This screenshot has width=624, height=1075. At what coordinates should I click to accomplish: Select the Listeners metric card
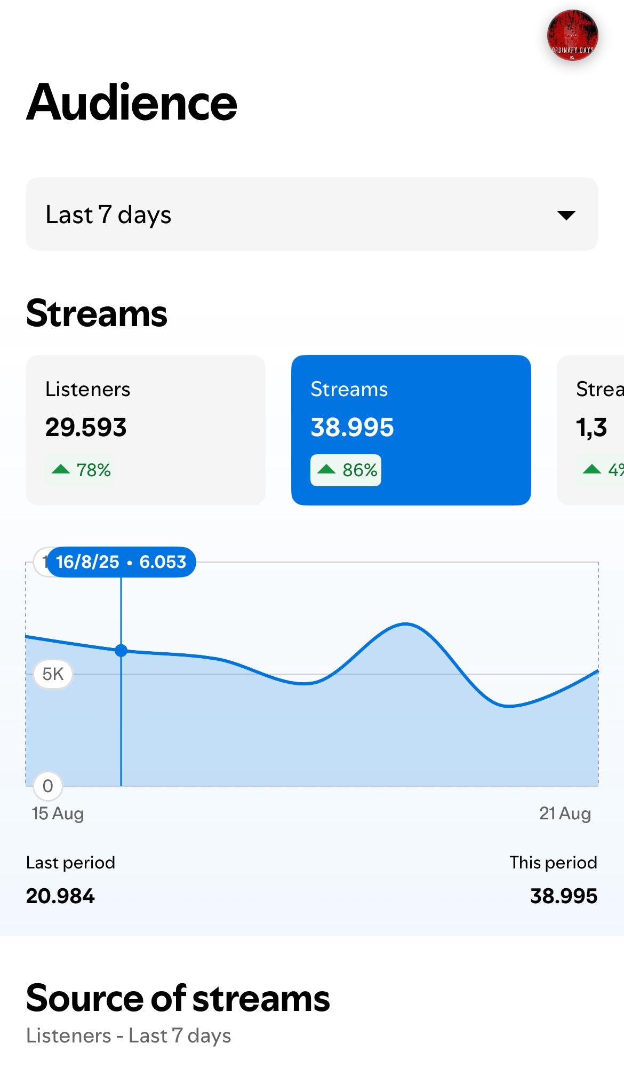(x=145, y=430)
